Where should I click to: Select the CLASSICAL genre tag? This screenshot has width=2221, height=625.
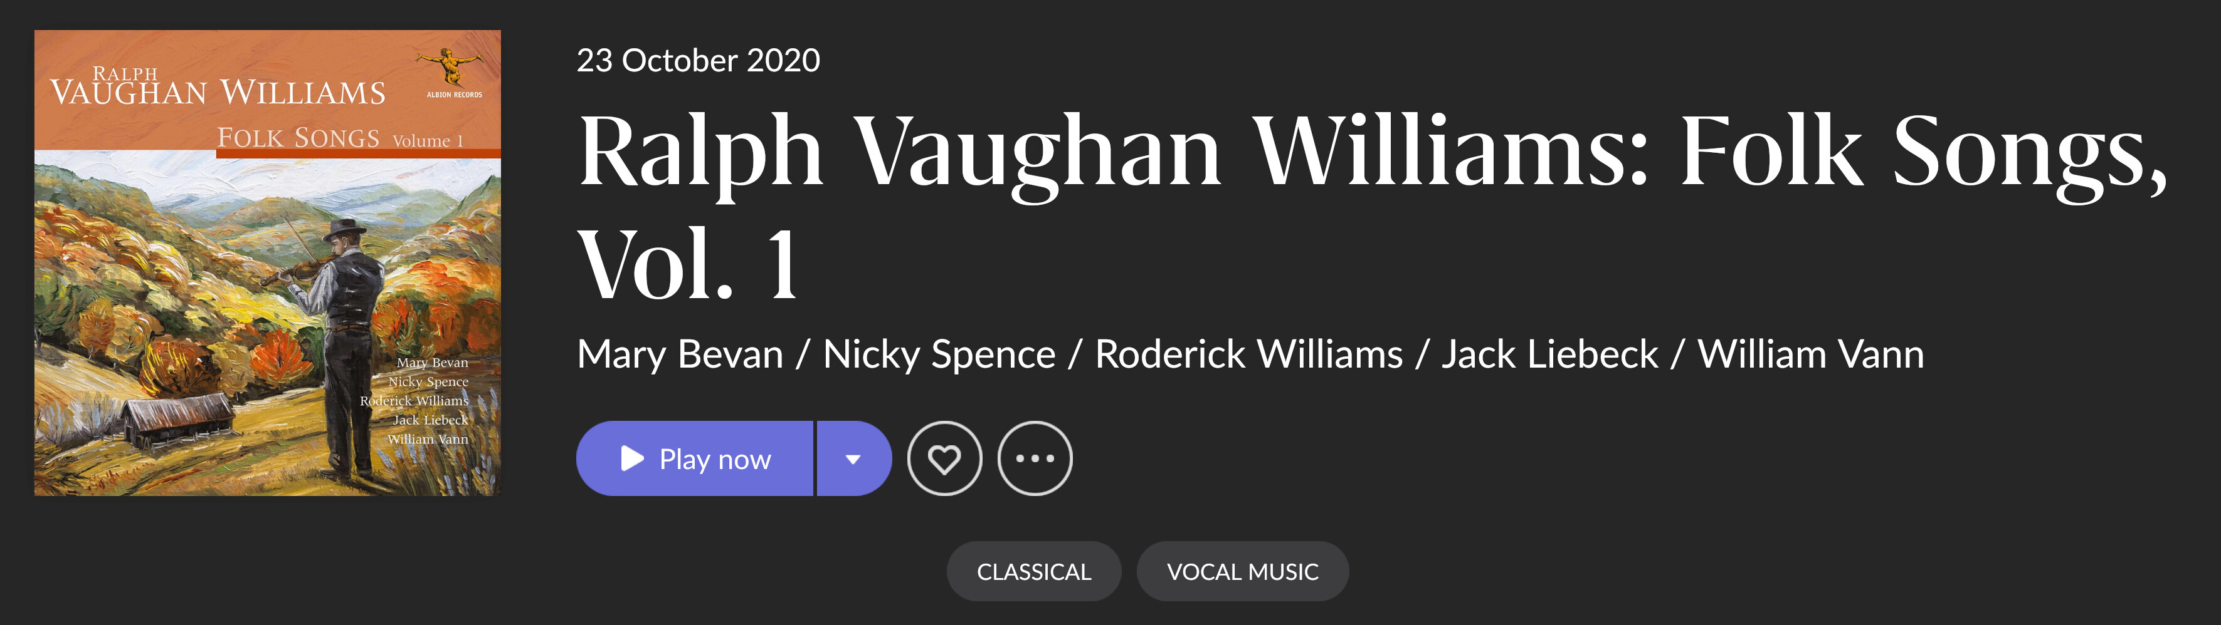1034,571
